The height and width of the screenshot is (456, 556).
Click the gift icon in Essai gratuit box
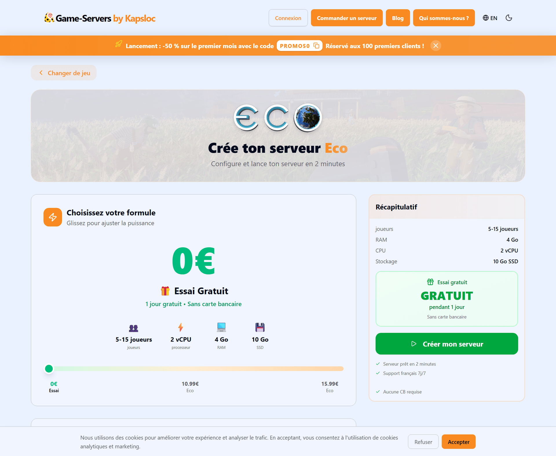click(x=430, y=282)
